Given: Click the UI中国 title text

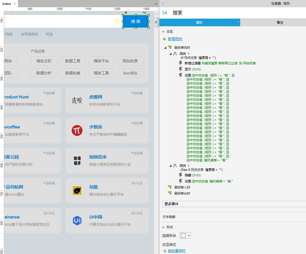Looking at the screenshot, I should (96, 217).
